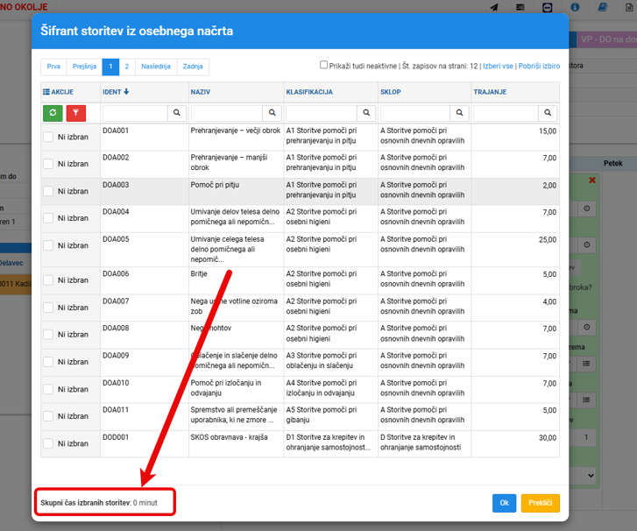
Task: Focus the SKLOP filter input field
Action: (x=415, y=113)
